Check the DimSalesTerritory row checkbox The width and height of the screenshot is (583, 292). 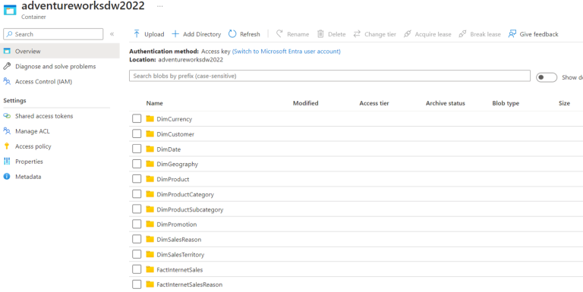[137, 254]
